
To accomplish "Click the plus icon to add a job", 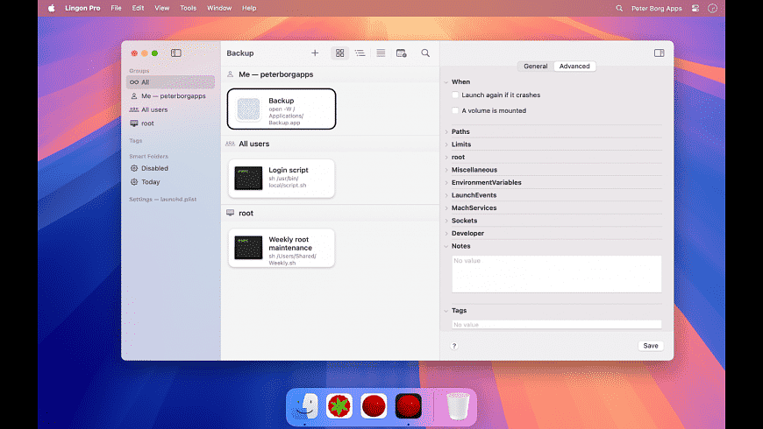I will click(x=315, y=53).
